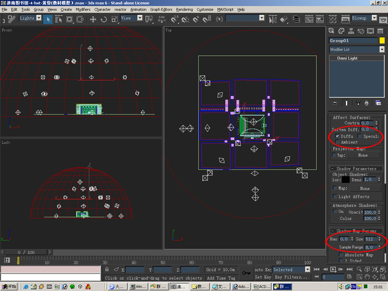Enable Light Affects Shadow Color checkbox
Image resolution: width=388 pixels, height=291 pixels.
pyautogui.click(x=335, y=196)
